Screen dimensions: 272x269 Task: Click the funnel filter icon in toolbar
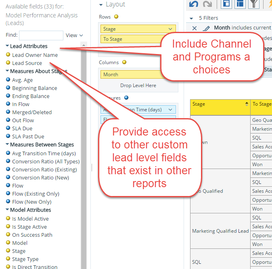[x=253, y=4]
